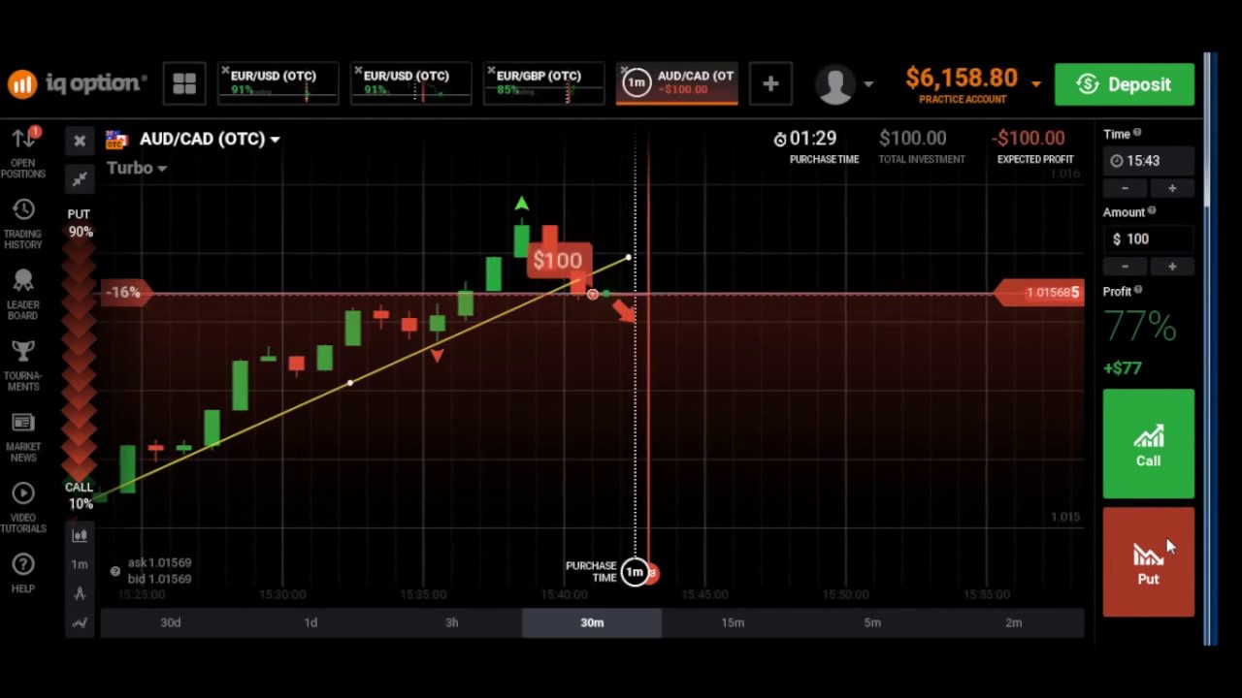The height and width of the screenshot is (698, 1242).
Task: Add a new asset tab with plus
Action: pyautogui.click(x=770, y=84)
